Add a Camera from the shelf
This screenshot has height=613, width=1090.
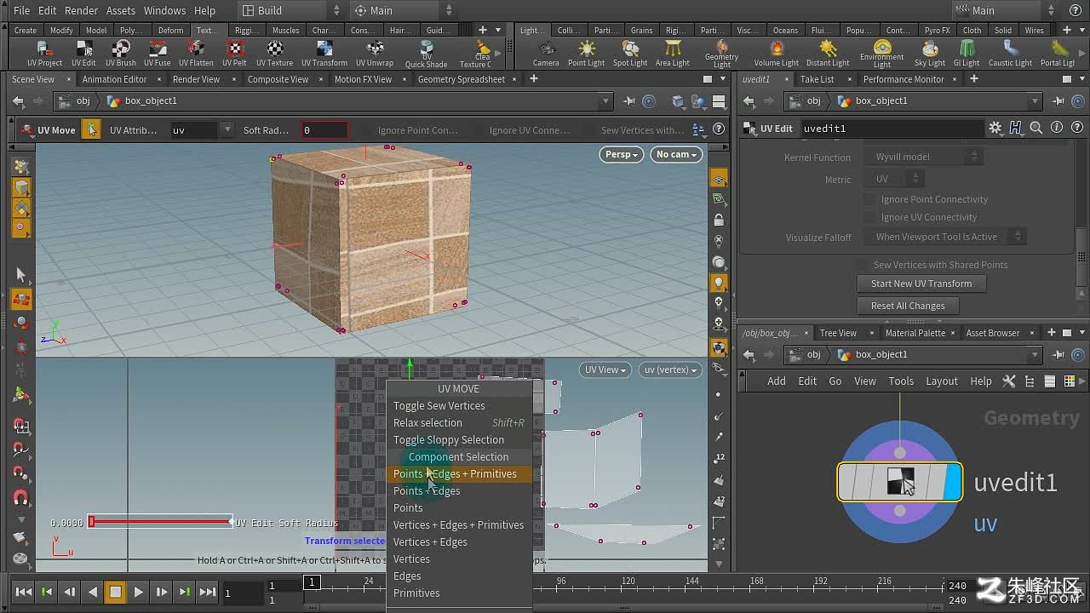pos(546,54)
